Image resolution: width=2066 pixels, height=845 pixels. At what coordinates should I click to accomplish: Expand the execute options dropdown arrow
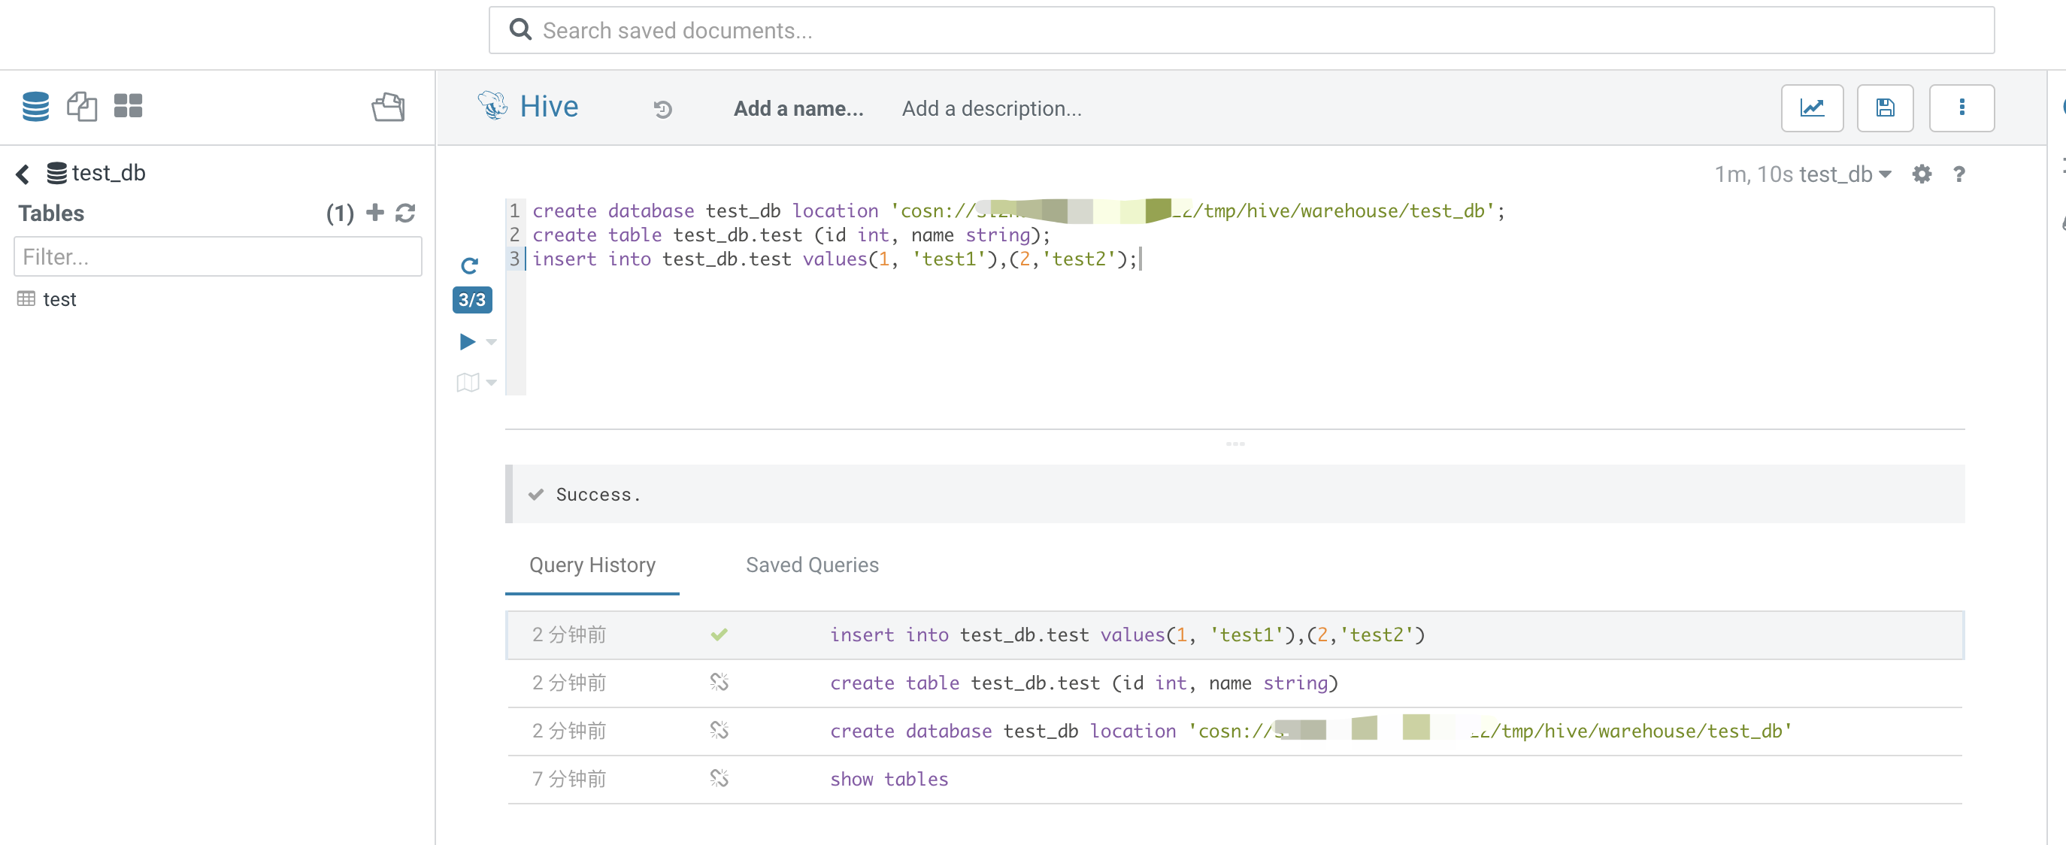[x=492, y=342]
